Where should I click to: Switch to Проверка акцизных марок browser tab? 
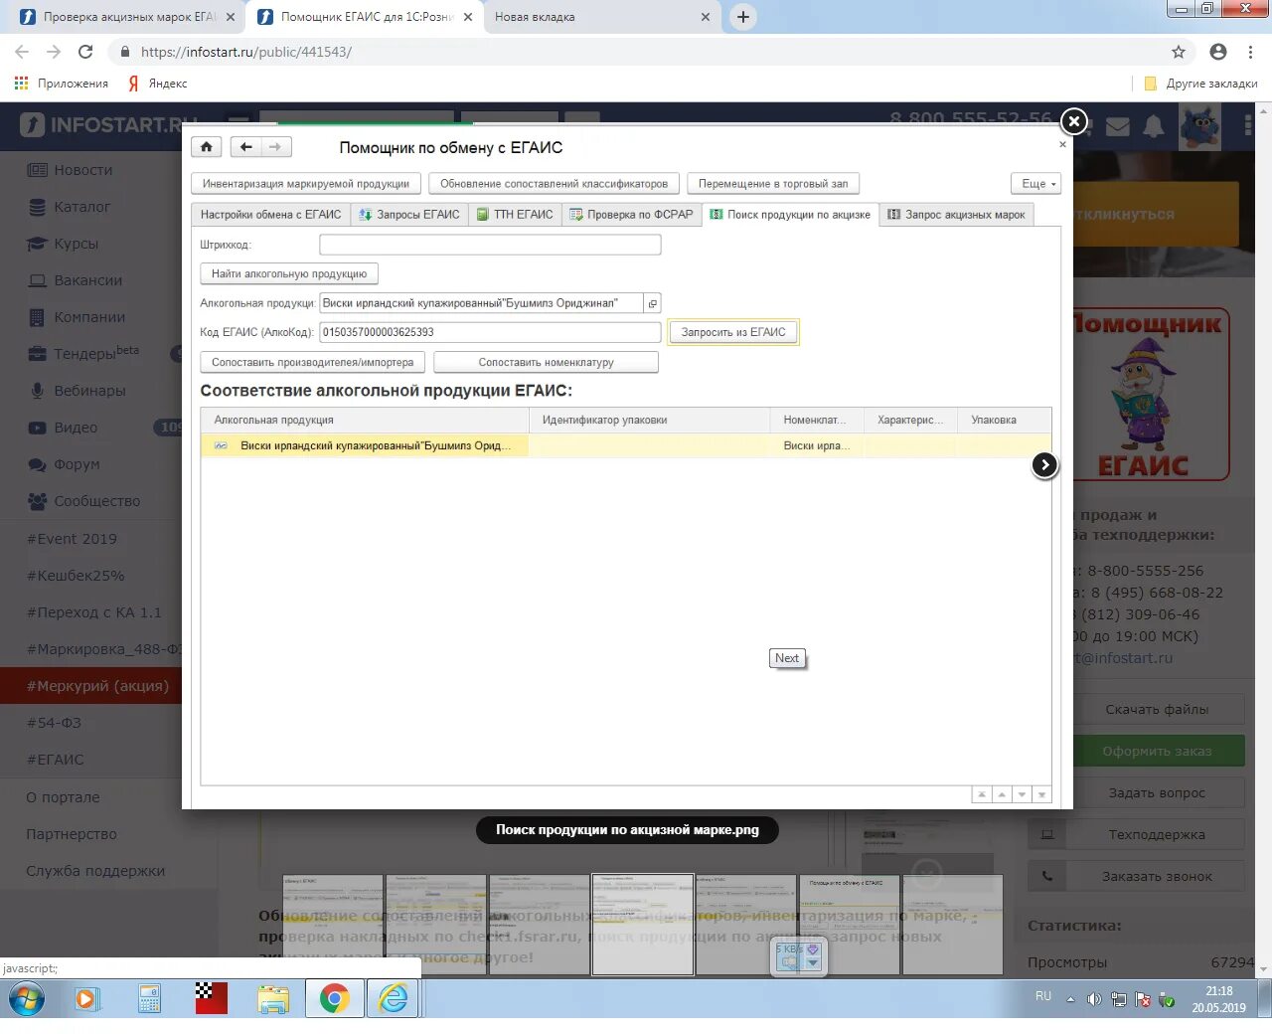click(129, 17)
